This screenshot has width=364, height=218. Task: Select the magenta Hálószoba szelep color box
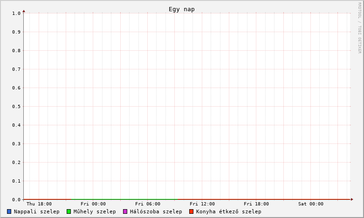(x=125, y=211)
